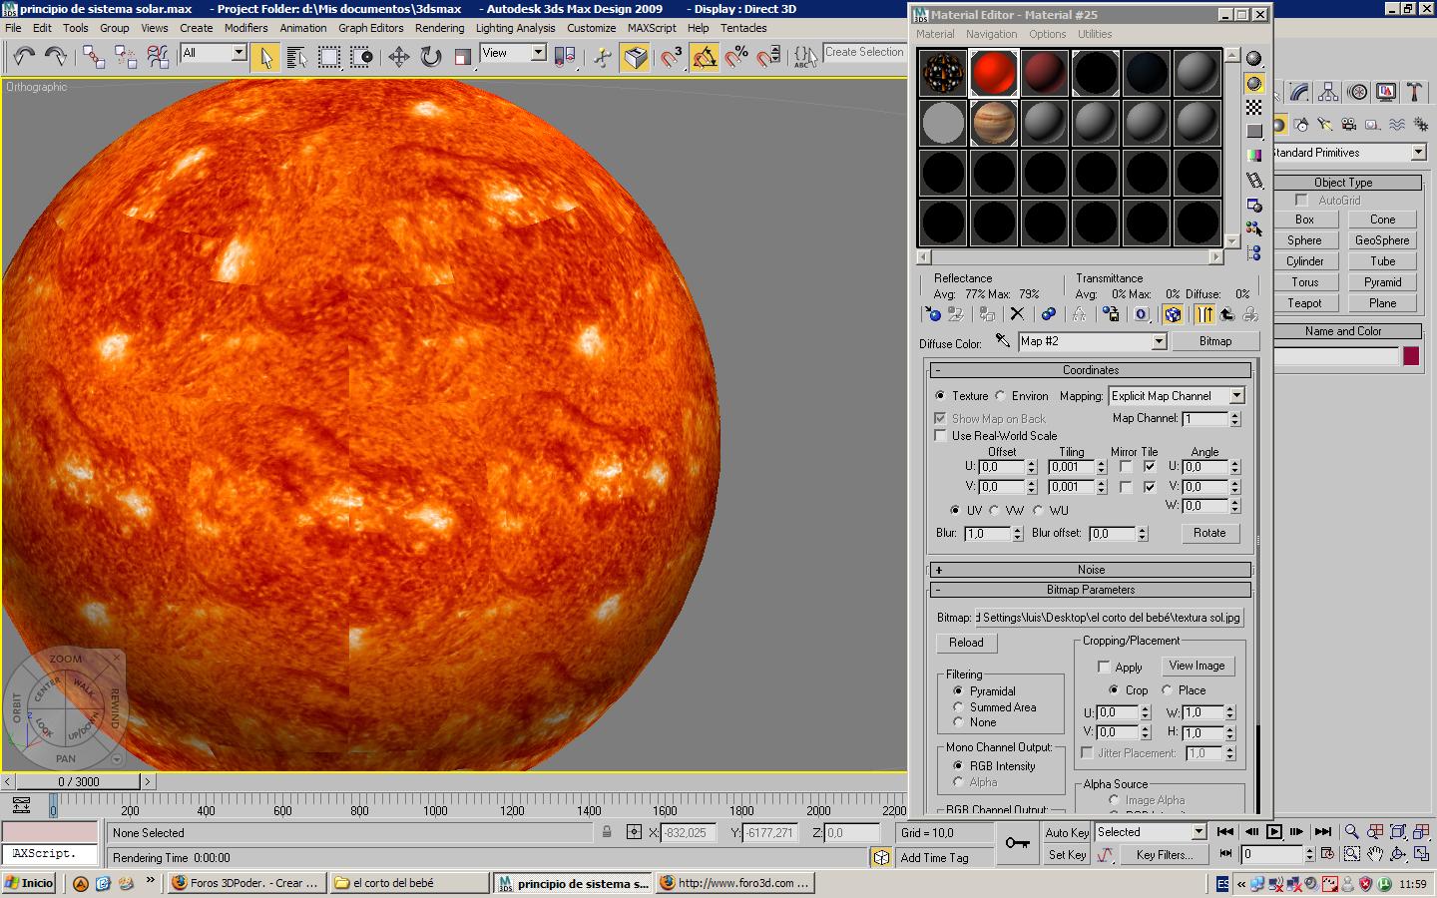Open Select by Name tool
This screenshot has width=1437, height=898.
coord(297,57)
